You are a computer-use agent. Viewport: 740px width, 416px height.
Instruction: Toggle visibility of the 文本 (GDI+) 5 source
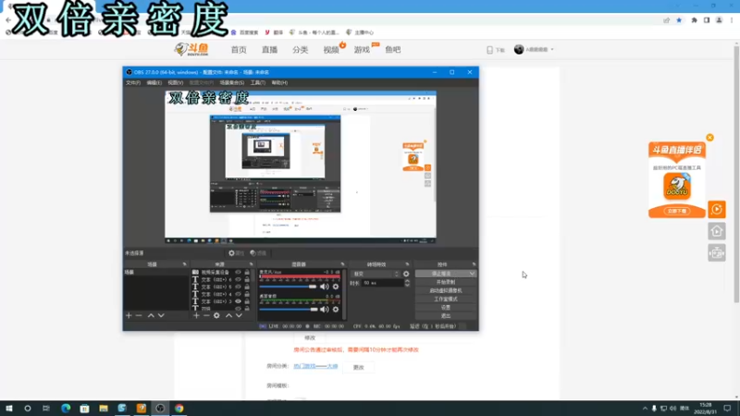(238, 287)
